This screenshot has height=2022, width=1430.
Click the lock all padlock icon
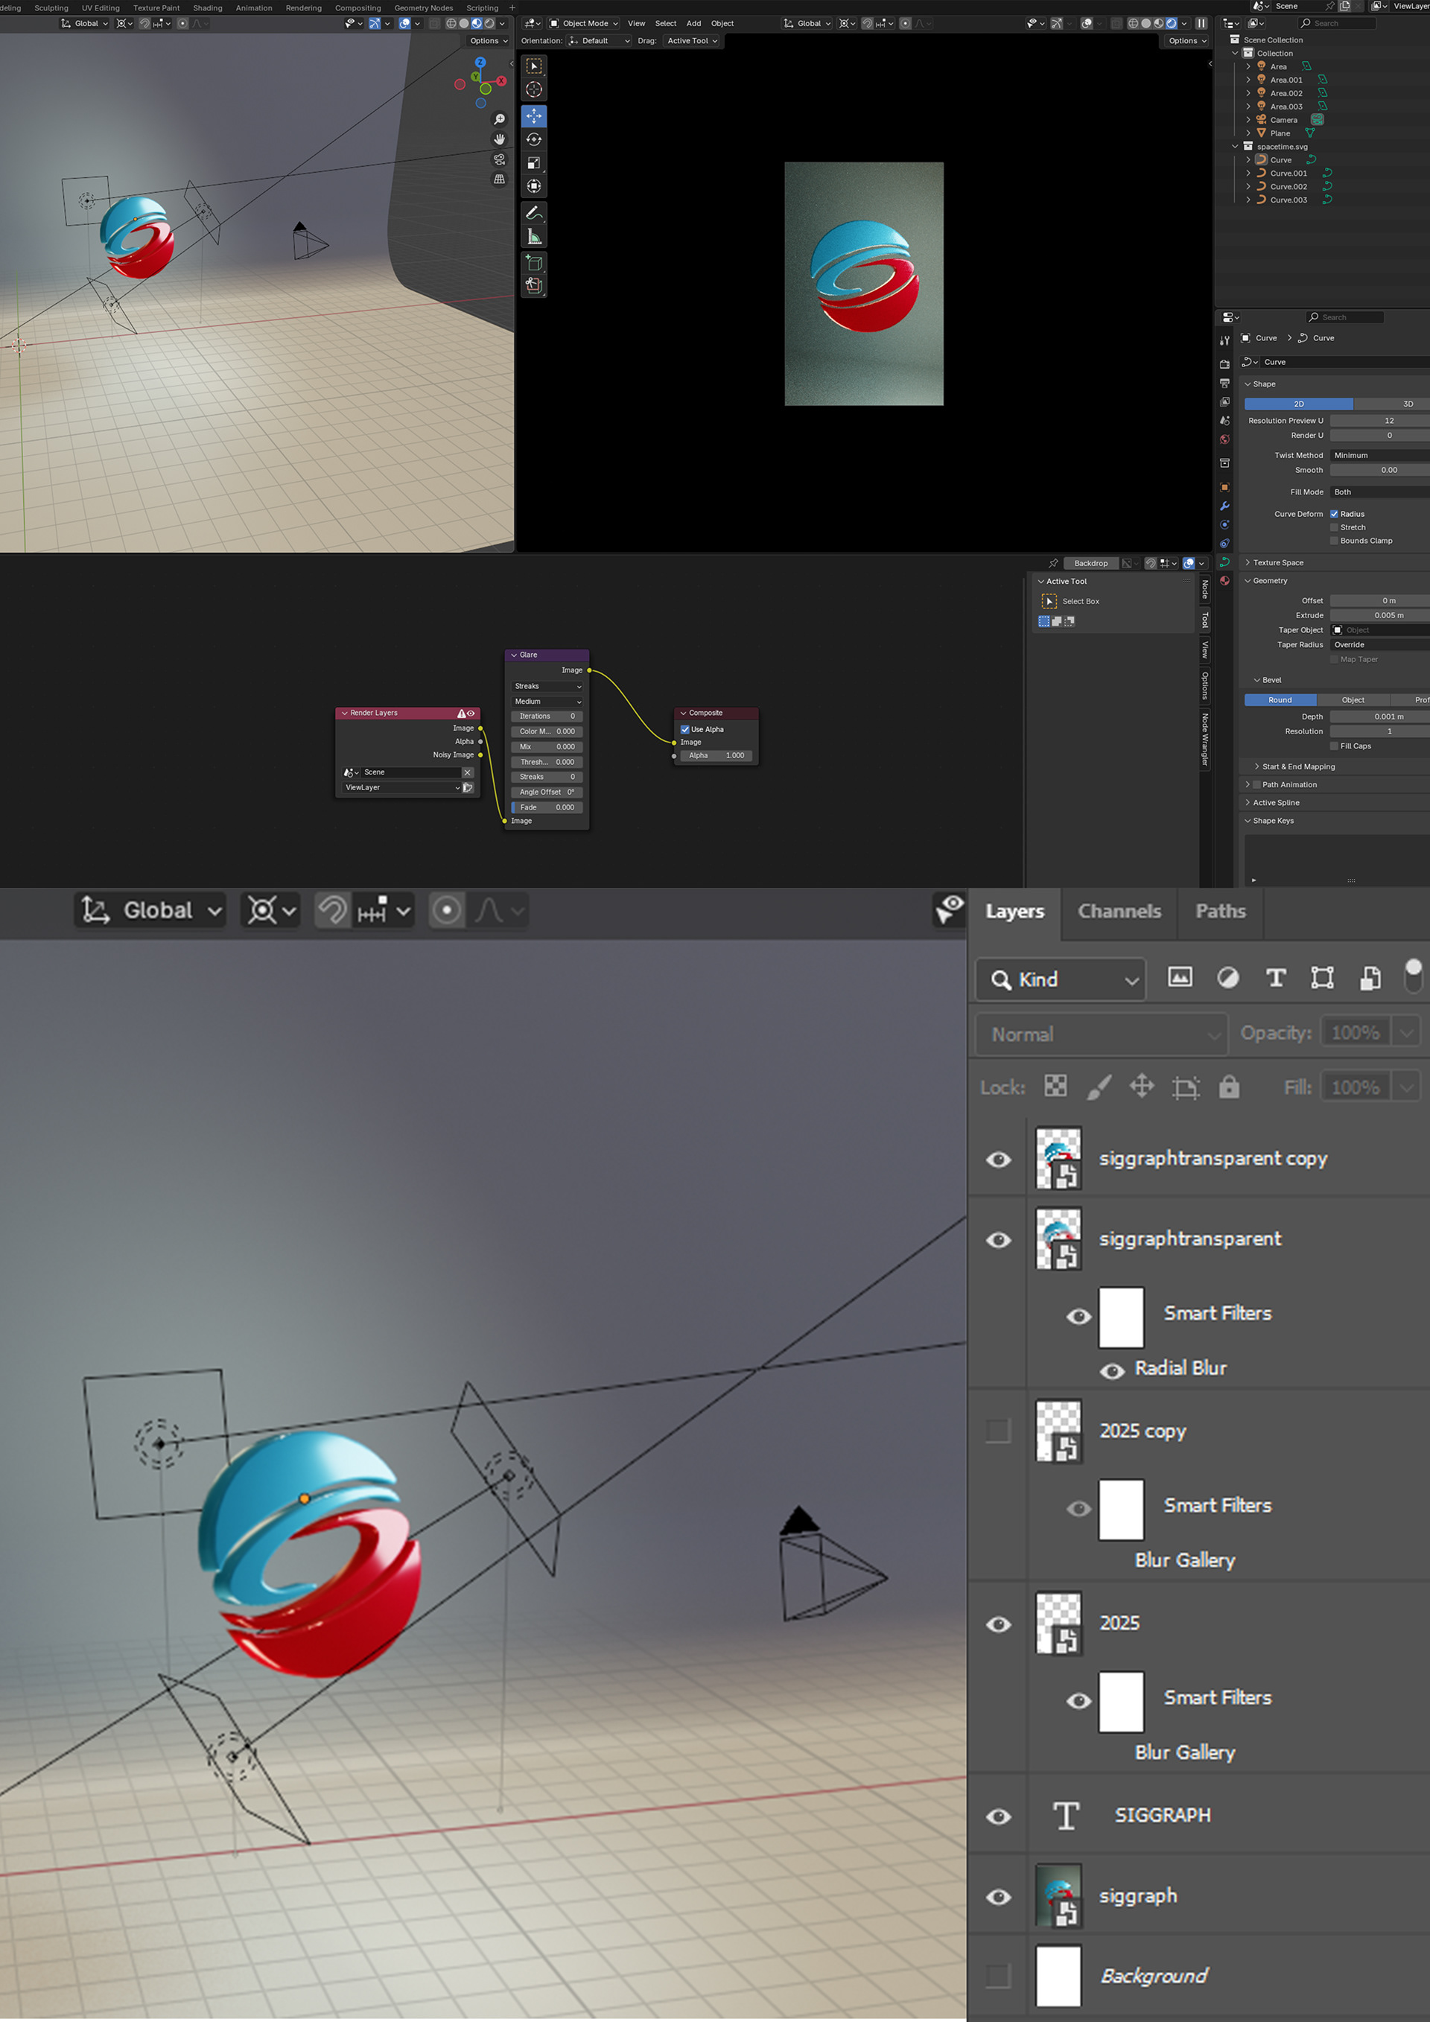pyautogui.click(x=1228, y=1087)
